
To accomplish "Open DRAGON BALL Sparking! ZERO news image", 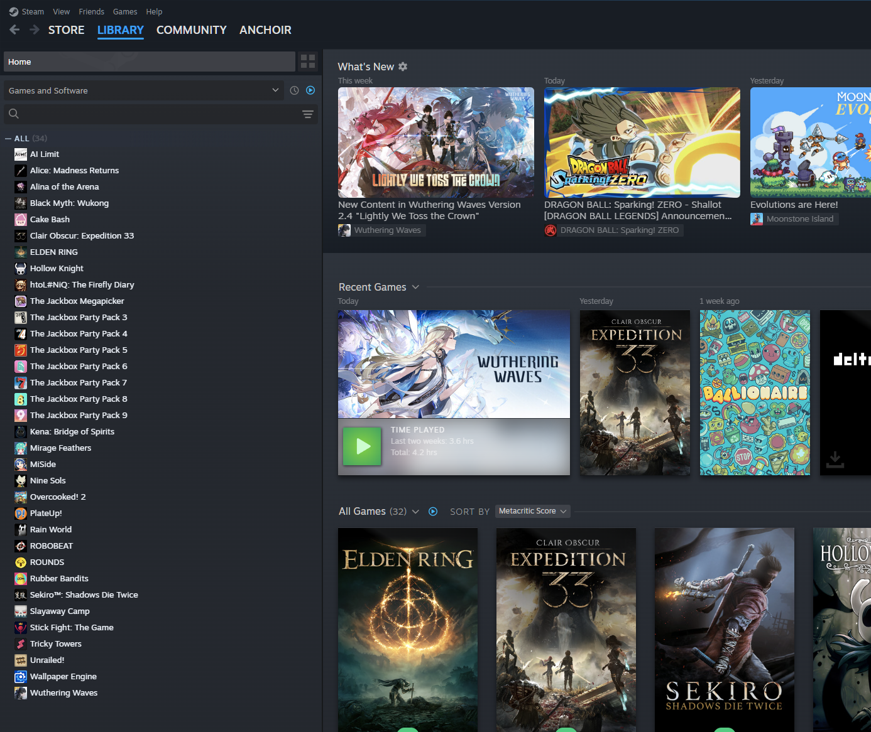I will (x=642, y=143).
